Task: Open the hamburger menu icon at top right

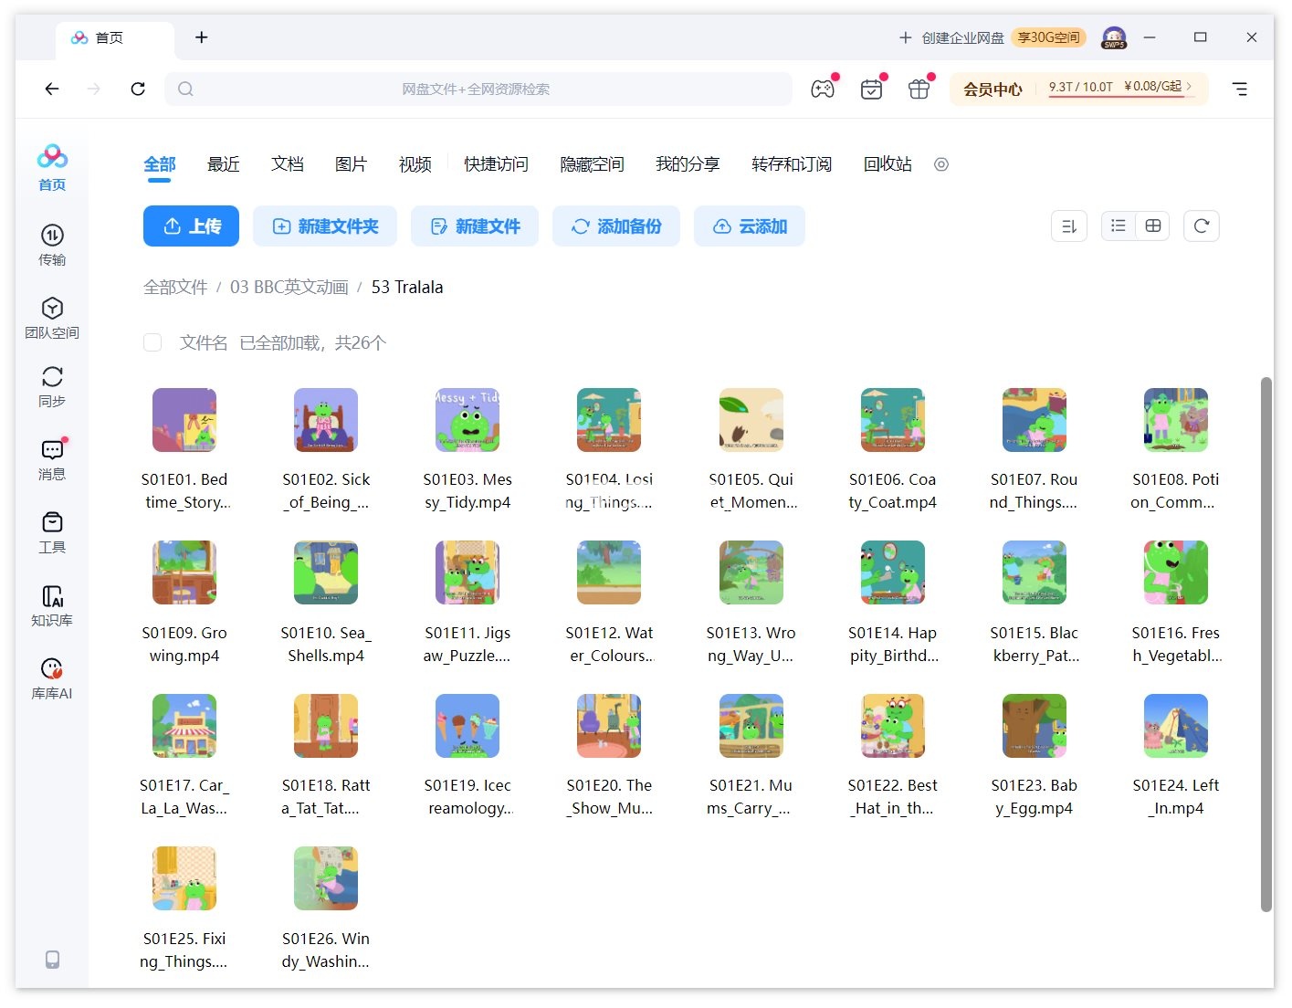Action: tap(1240, 89)
